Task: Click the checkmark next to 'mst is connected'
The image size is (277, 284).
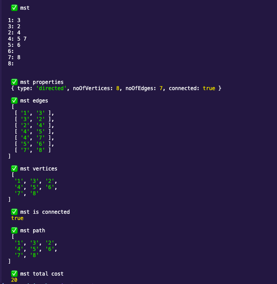Action: tap(14, 212)
